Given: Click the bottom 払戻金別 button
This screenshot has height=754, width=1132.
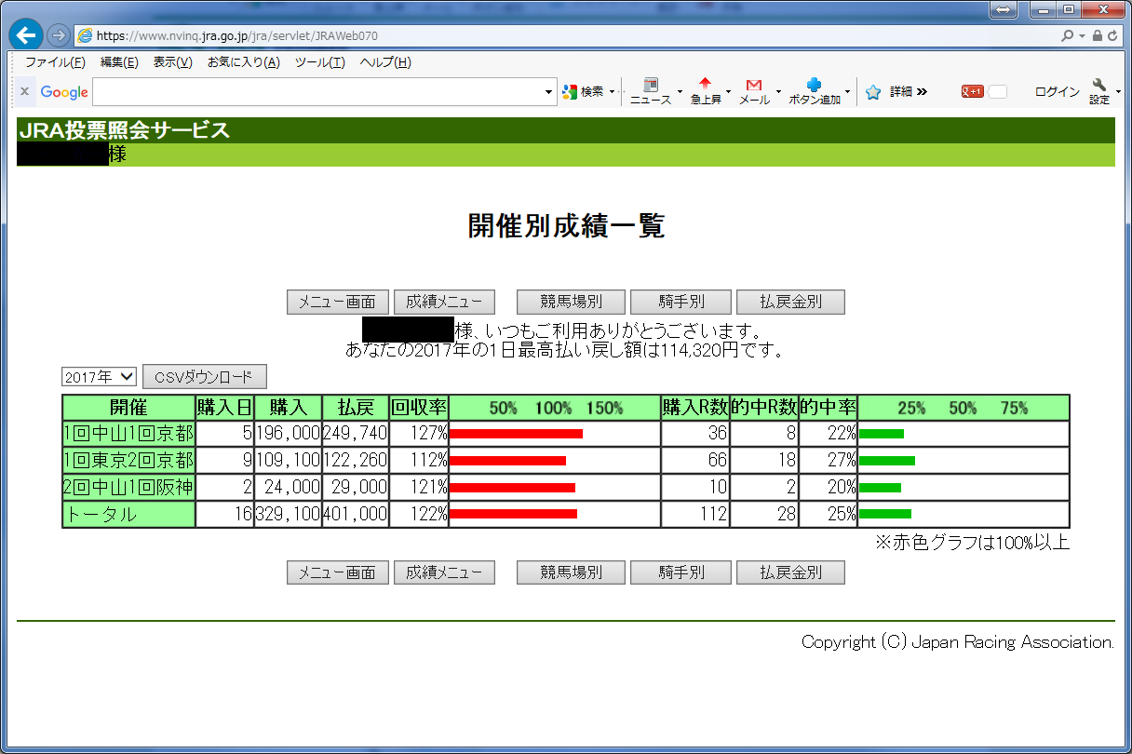Looking at the screenshot, I should (x=790, y=572).
